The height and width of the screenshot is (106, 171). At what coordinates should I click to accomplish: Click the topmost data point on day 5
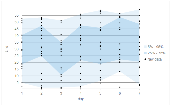point(100,10)
